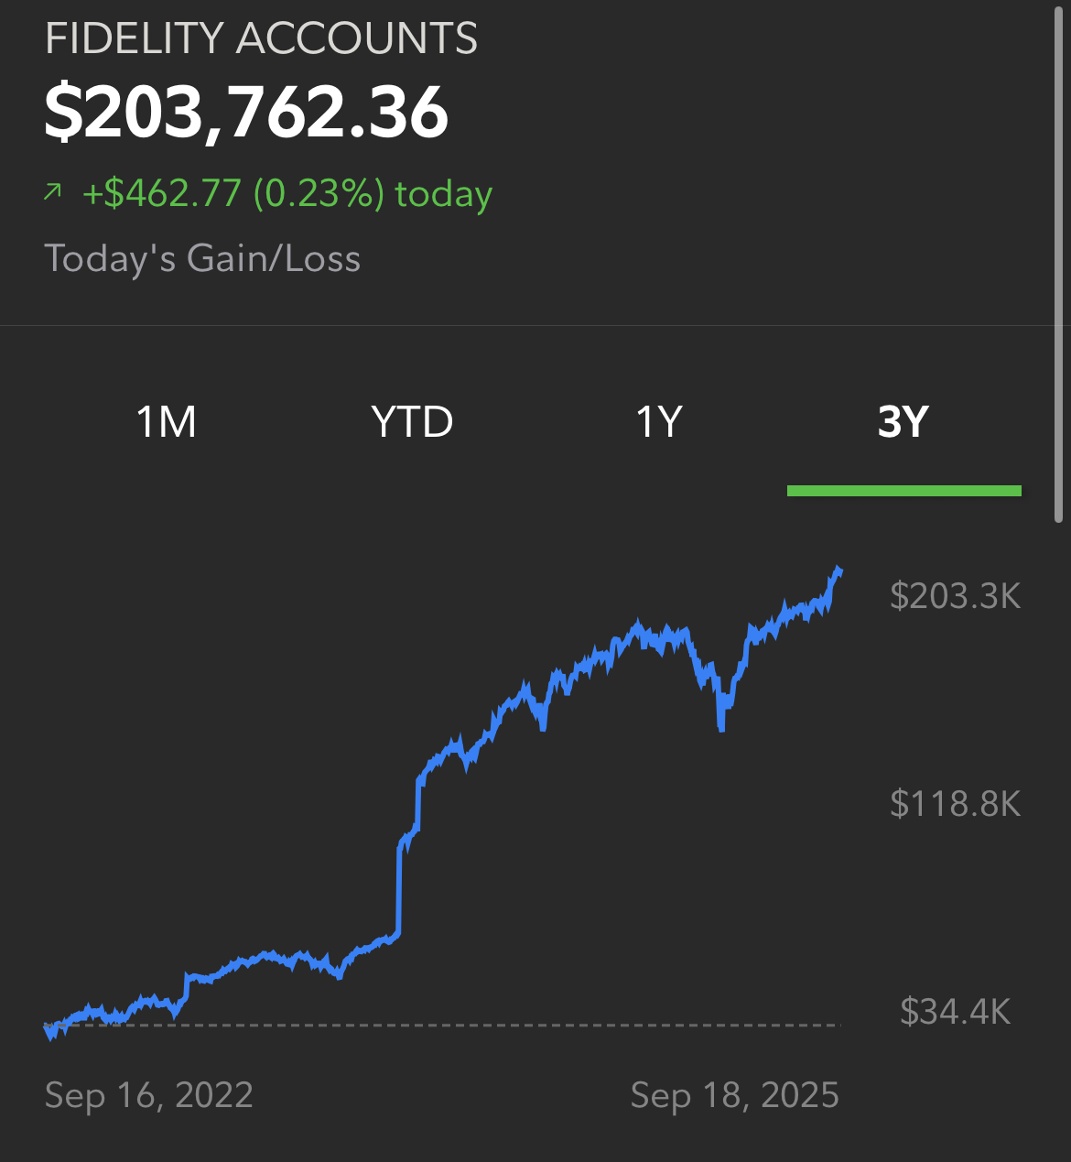The width and height of the screenshot is (1071, 1162).
Task: Show the 1Y performance chart
Action: click(x=659, y=422)
